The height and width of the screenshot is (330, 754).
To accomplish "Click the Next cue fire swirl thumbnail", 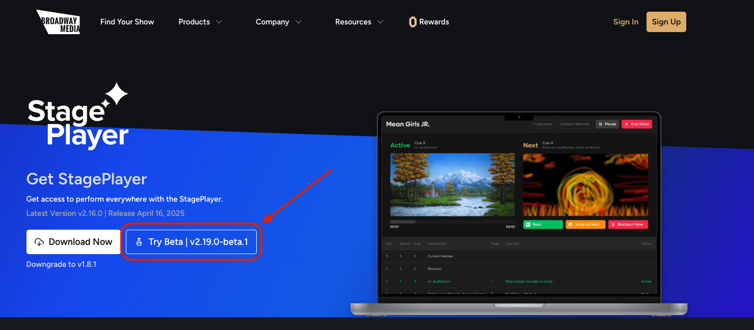I will (585, 185).
